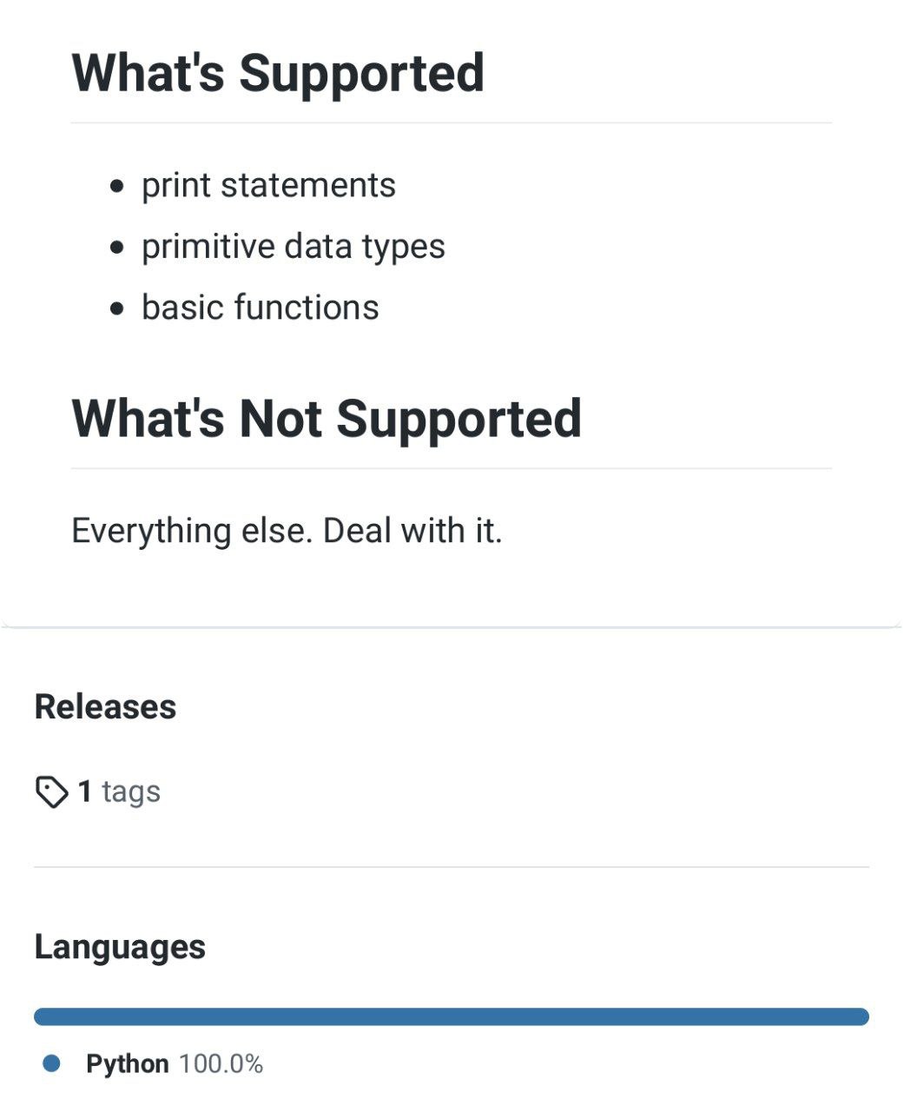
Task: Select the Languages heading
Action: (x=120, y=947)
